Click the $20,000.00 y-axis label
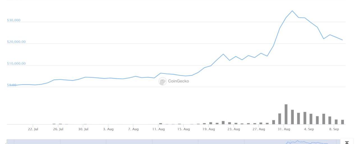This screenshot has height=144, width=356. tap(16, 42)
